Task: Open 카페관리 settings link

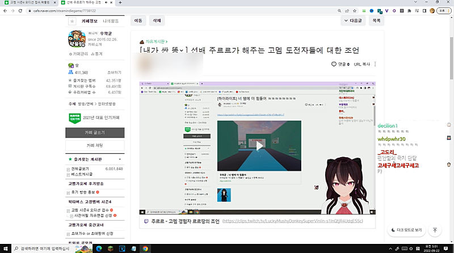Action: click(78, 54)
